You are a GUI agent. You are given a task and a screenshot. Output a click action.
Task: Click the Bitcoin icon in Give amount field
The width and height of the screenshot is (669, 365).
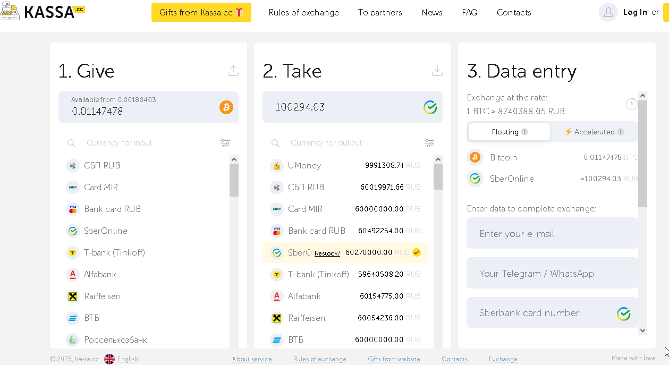226,107
